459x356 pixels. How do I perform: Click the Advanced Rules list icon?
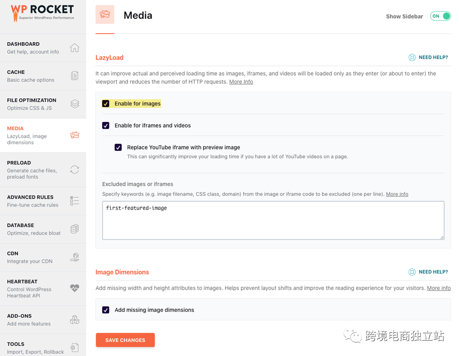(x=74, y=201)
